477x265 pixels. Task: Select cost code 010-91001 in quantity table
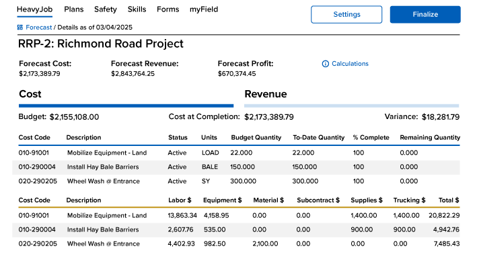click(34, 153)
